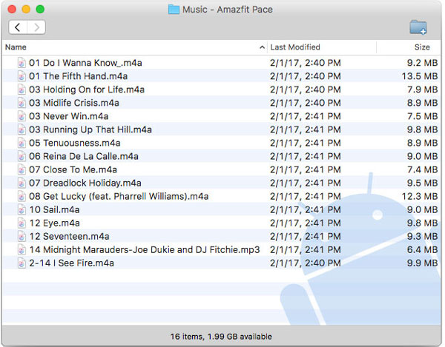Image resolution: width=445 pixels, height=347 pixels.
Task: Click the Music - Amazfit Pace window title
Action: pyautogui.click(x=228, y=10)
